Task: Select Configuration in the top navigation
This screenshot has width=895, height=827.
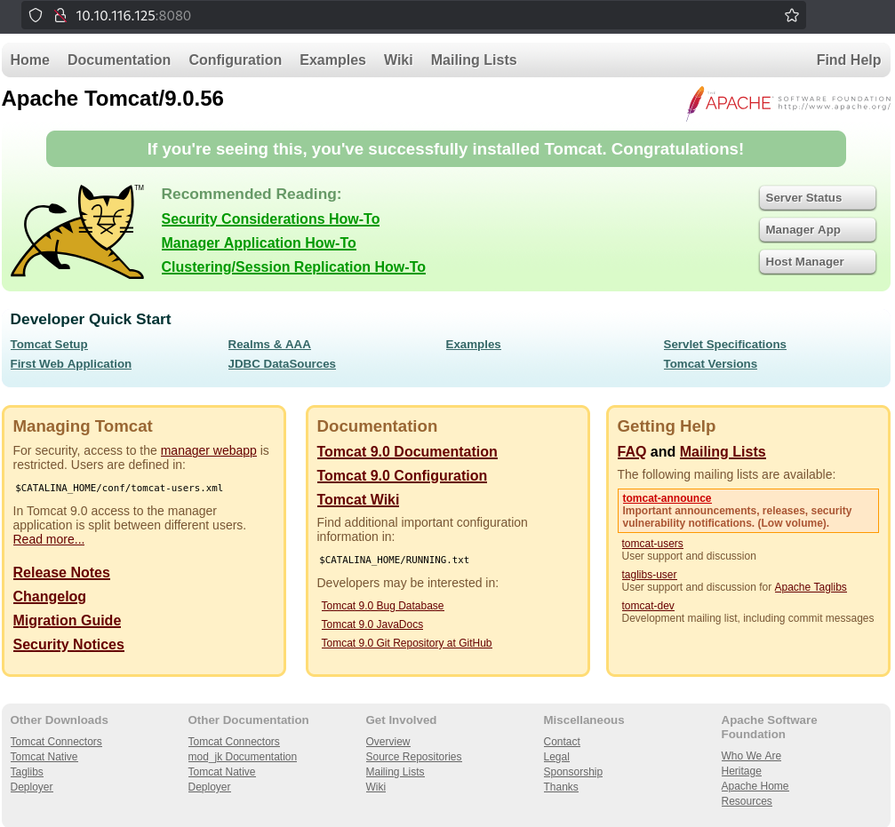Action: coord(236,60)
